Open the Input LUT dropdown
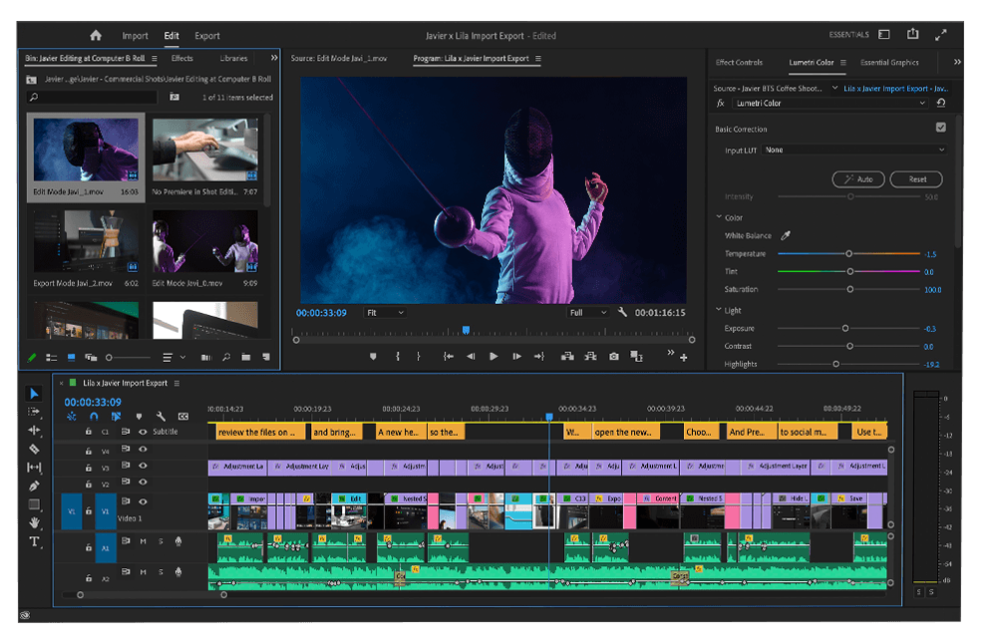 tap(853, 151)
